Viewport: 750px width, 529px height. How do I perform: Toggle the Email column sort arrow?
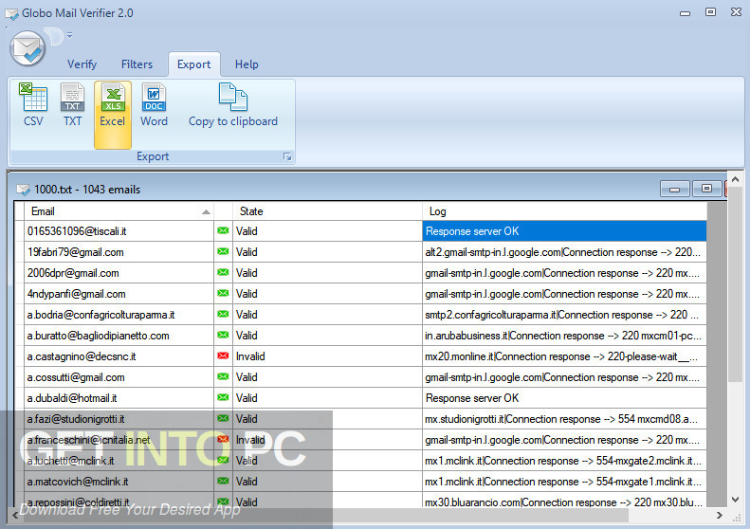click(206, 212)
